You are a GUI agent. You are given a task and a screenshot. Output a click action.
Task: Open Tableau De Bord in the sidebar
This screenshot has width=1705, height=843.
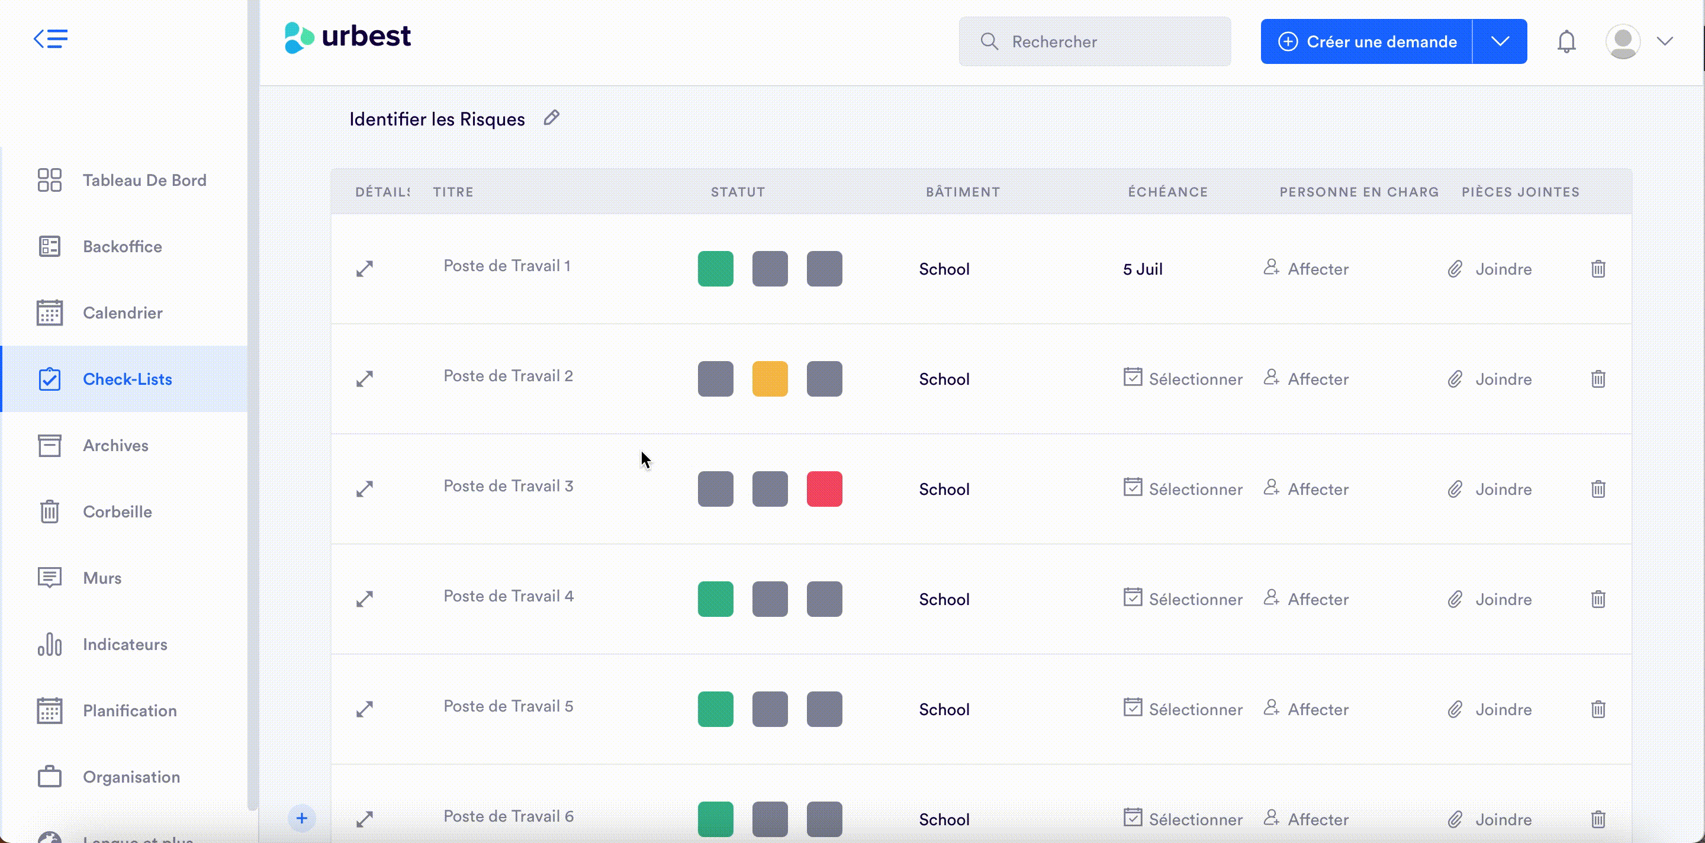[x=144, y=180]
